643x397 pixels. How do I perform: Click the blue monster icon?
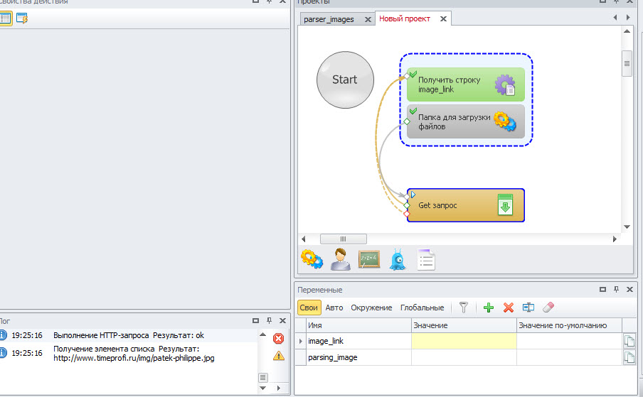click(x=398, y=260)
